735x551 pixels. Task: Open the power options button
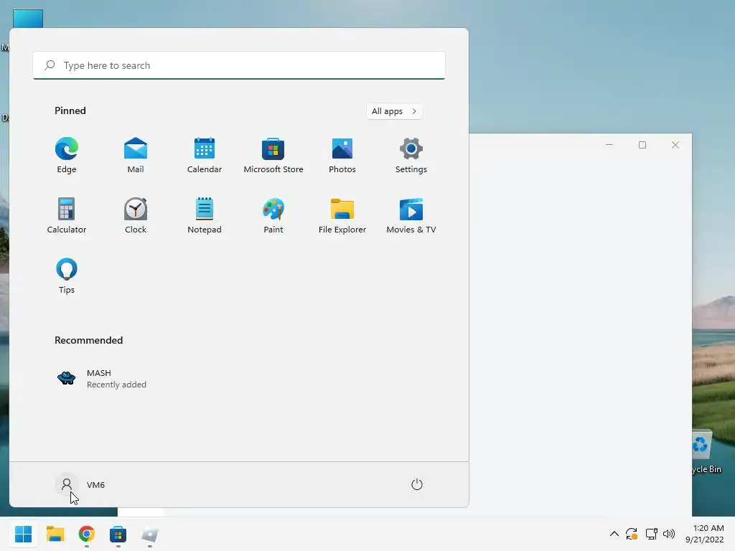pyautogui.click(x=417, y=484)
